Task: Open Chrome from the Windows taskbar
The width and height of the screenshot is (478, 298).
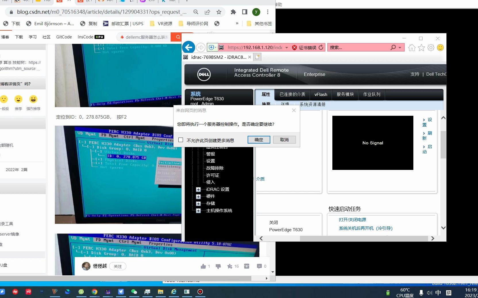Action: click(x=95, y=292)
